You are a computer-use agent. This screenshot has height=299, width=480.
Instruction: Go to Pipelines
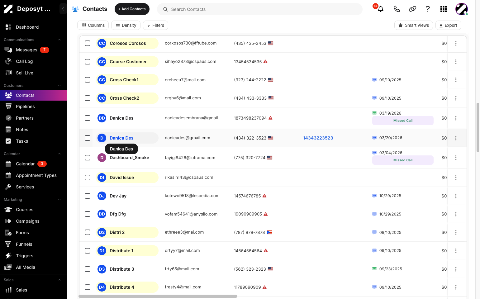pyautogui.click(x=33, y=107)
